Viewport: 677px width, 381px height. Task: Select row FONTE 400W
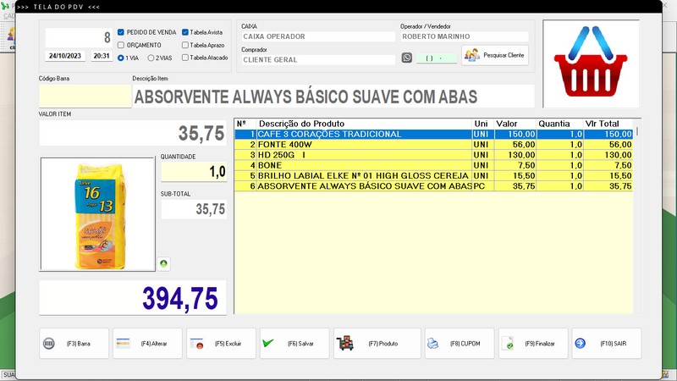[433, 145]
